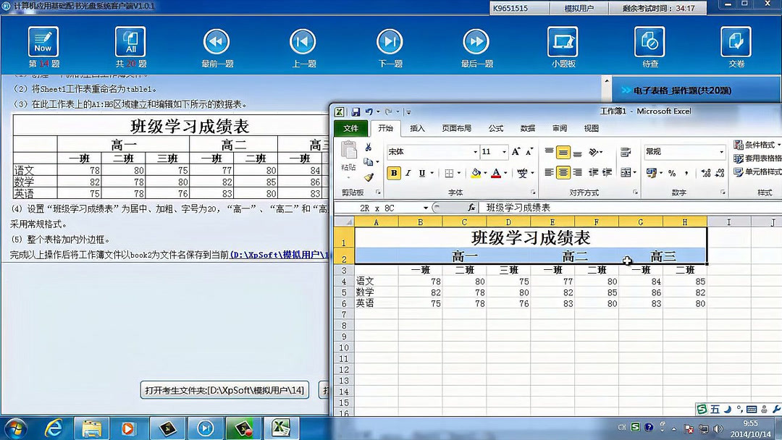Click the 打开考生文件夹 button
Viewport: 782px width, 440px height.
tap(224, 392)
